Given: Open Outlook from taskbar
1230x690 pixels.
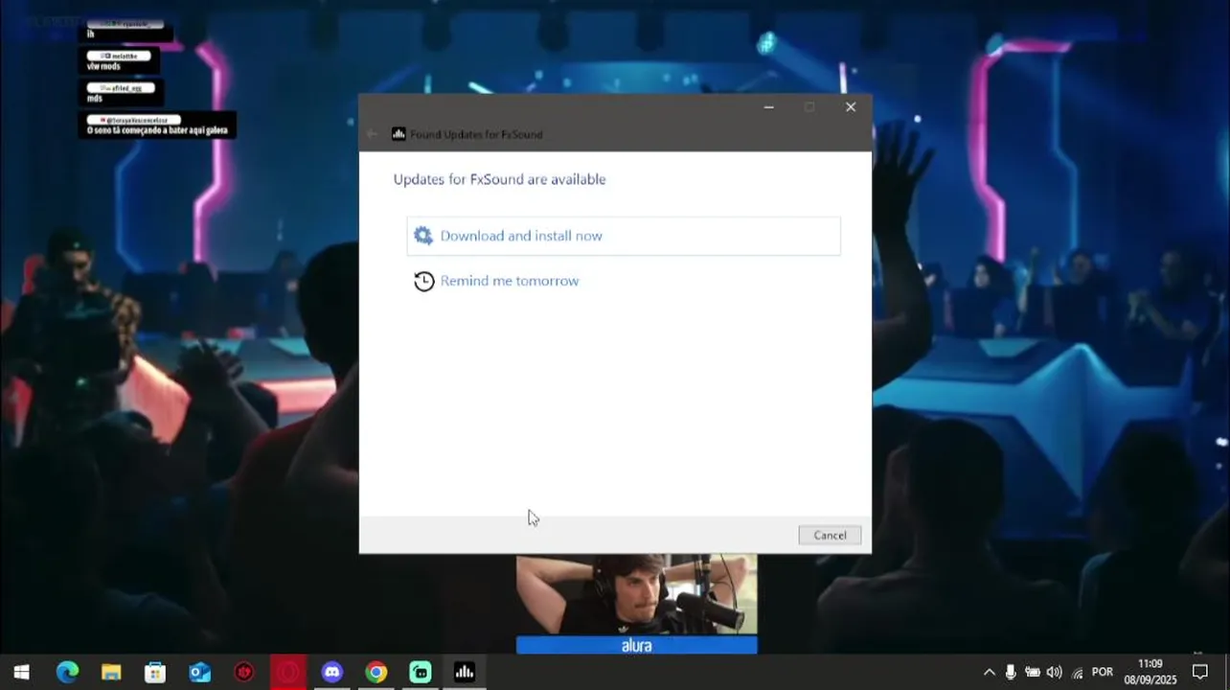Looking at the screenshot, I should click(199, 673).
